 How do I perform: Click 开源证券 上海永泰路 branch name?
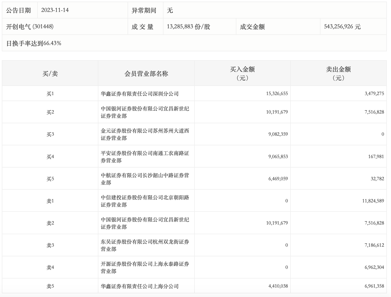pyautogui.click(x=145, y=268)
